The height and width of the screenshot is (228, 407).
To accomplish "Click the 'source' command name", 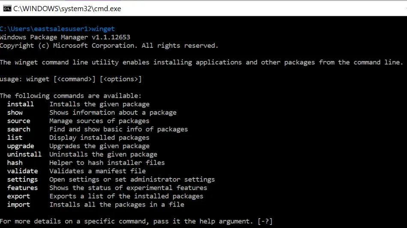I will (x=18, y=121).
